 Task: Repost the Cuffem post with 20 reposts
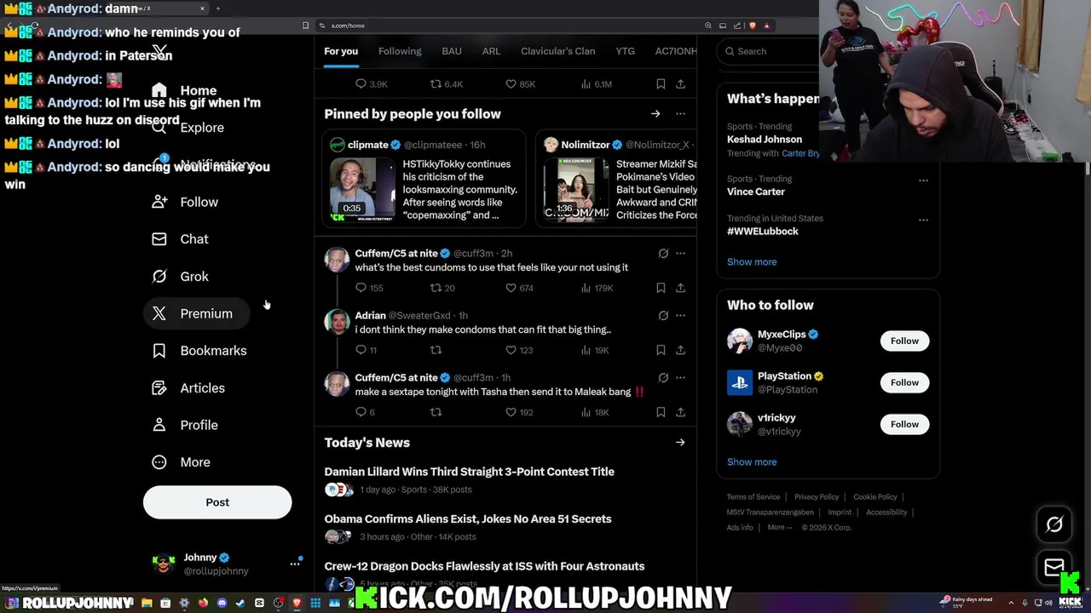pos(442,288)
